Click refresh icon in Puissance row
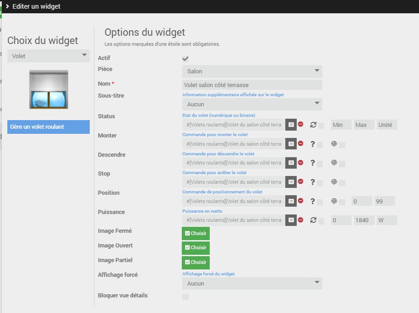The height and width of the screenshot is (313, 419). [x=313, y=220]
